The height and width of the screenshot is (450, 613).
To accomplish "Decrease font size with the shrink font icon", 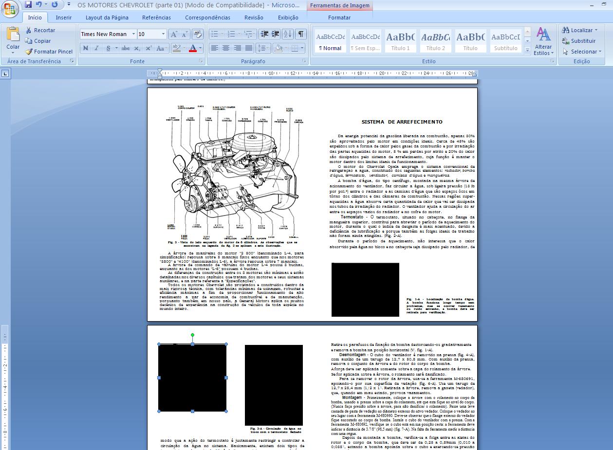I will pyautogui.click(x=185, y=34).
